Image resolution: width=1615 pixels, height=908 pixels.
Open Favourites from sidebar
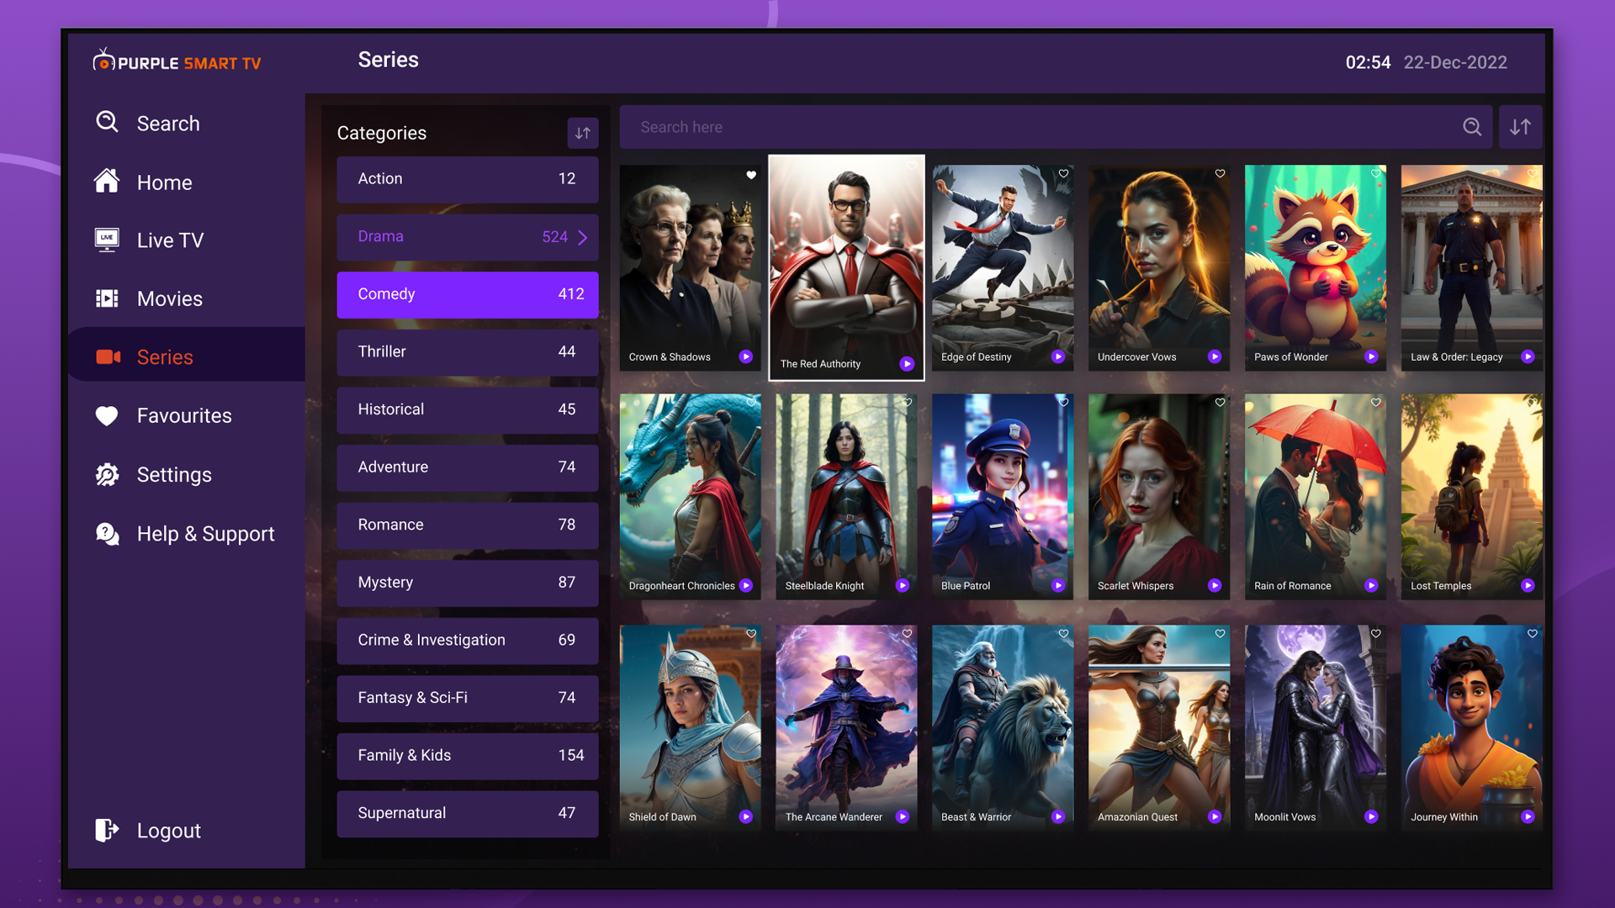point(184,415)
